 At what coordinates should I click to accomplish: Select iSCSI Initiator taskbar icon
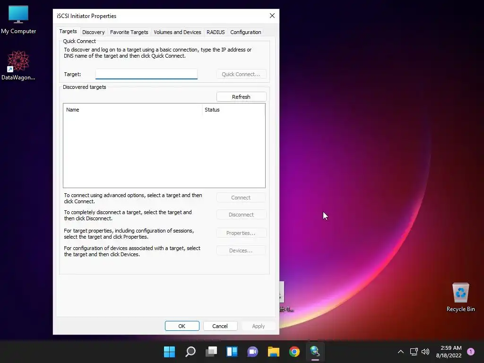pos(315,352)
